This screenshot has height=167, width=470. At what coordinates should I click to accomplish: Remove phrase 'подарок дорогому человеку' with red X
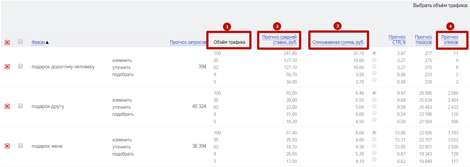point(7,66)
